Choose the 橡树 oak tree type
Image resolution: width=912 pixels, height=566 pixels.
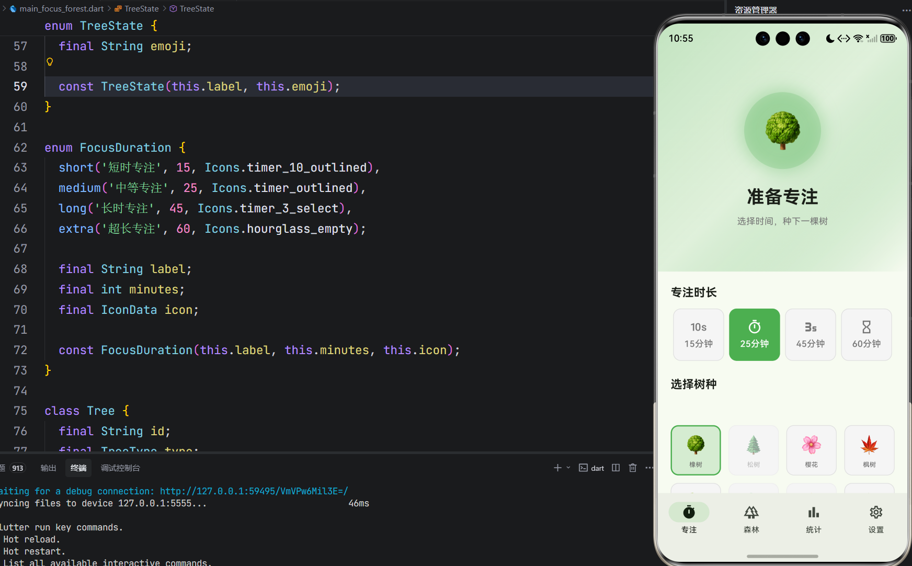[696, 450]
